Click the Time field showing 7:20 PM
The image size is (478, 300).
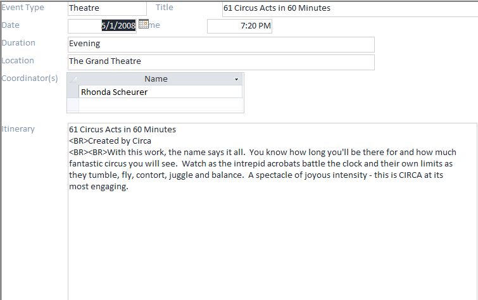[x=239, y=26]
